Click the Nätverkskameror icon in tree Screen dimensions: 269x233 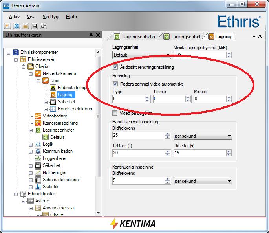pos(38,73)
